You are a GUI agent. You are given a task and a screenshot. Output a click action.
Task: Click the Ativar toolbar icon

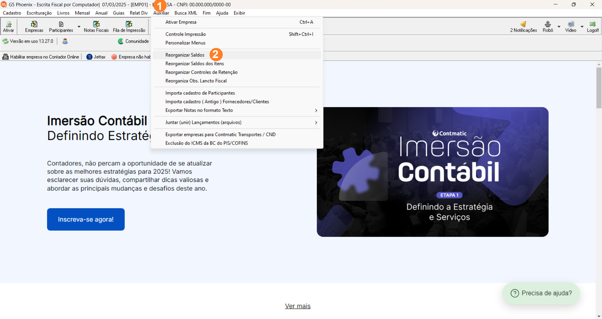click(8, 27)
